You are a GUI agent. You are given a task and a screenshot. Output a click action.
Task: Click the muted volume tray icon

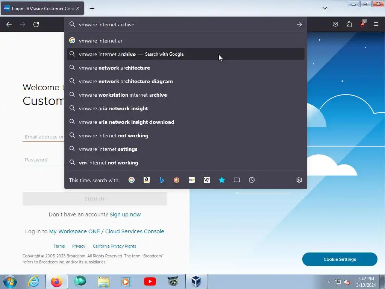347,282
